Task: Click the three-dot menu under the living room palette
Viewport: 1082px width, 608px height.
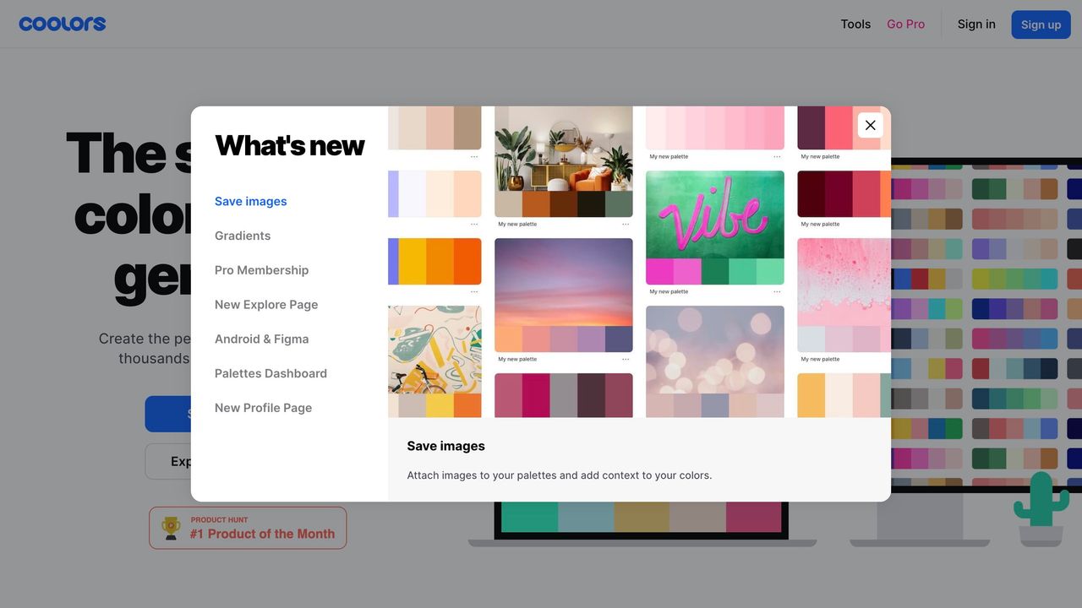Action: [x=626, y=225]
